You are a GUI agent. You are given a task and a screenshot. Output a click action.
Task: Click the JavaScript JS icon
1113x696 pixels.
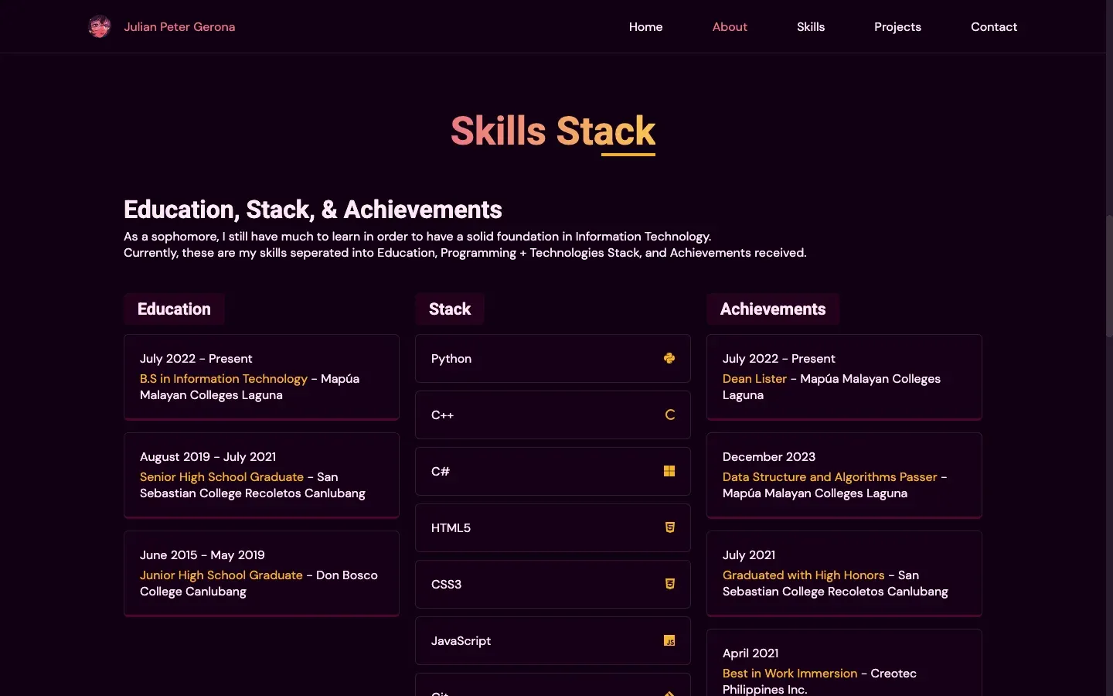pos(669,640)
